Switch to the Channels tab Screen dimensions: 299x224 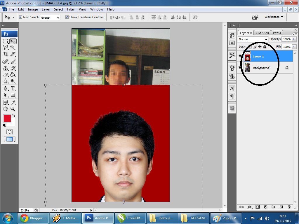[x=262, y=33]
